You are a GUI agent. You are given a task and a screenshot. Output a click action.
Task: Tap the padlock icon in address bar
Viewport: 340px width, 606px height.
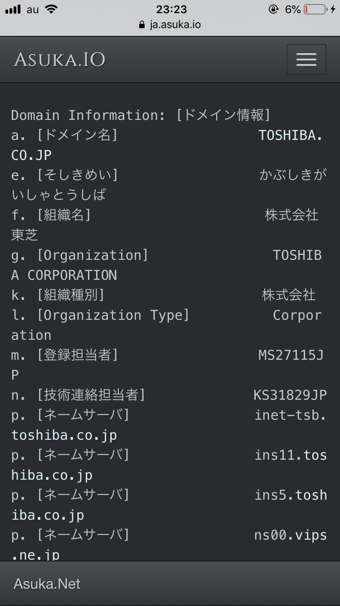click(x=142, y=25)
